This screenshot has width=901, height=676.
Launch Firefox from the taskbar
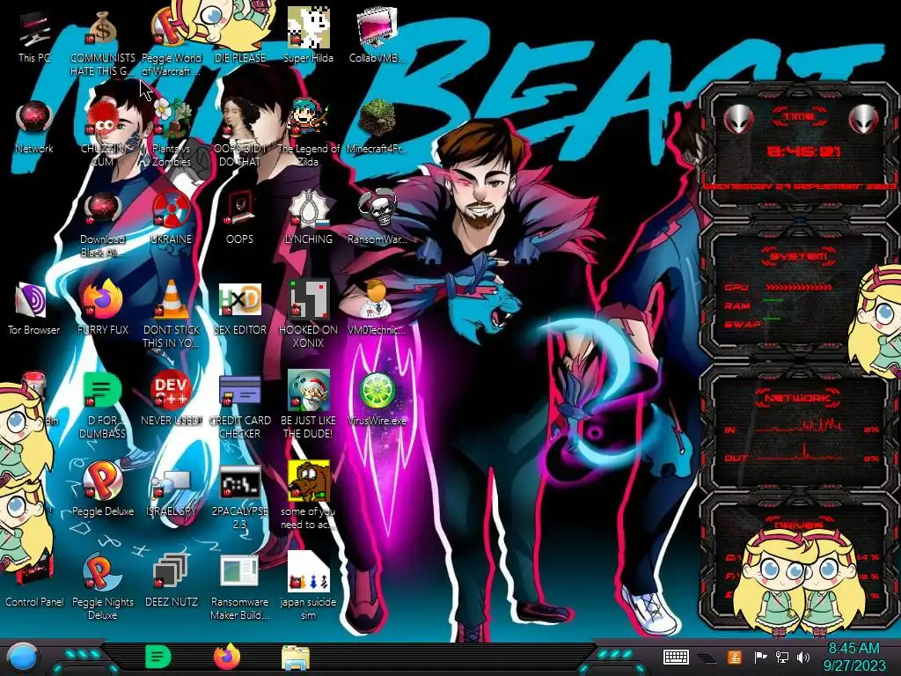[x=226, y=657]
